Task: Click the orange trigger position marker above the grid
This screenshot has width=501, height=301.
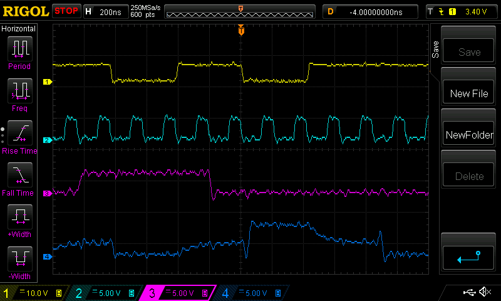Action: pyautogui.click(x=241, y=30)
